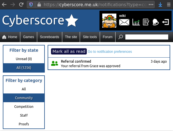Go back to the previous page
Screen dimensions: 173x131
4,5
